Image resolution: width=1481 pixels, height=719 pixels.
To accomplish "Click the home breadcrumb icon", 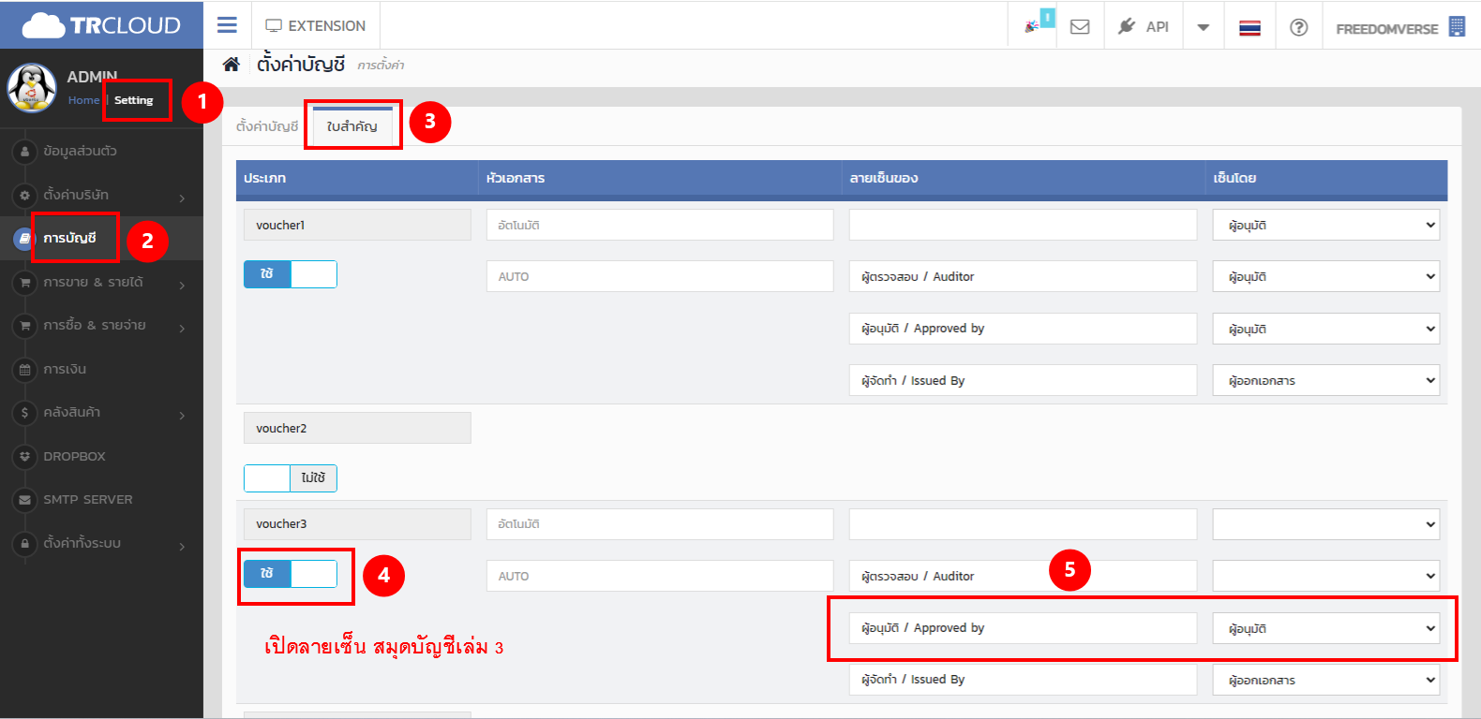I will [x=231, y=64].
